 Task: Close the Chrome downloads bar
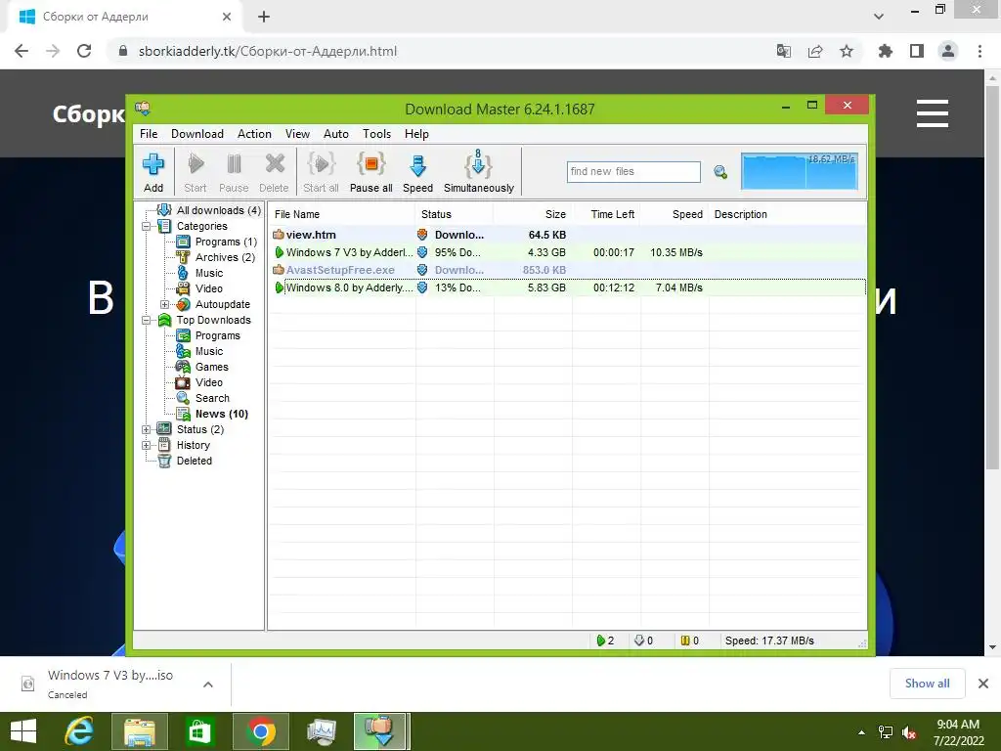[983, 684]
